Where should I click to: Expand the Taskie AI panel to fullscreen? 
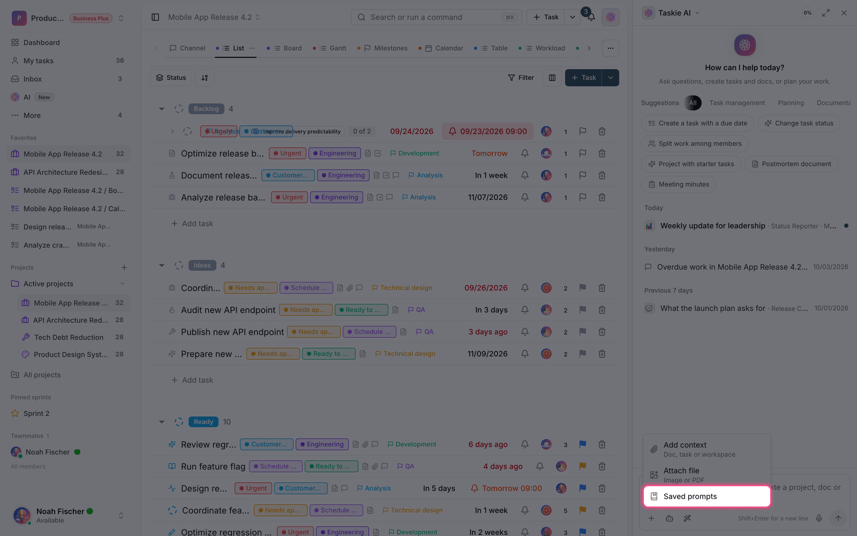click(826, 13)
